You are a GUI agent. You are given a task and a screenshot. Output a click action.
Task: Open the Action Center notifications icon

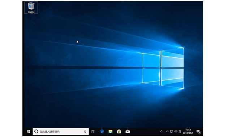point(198,132)
